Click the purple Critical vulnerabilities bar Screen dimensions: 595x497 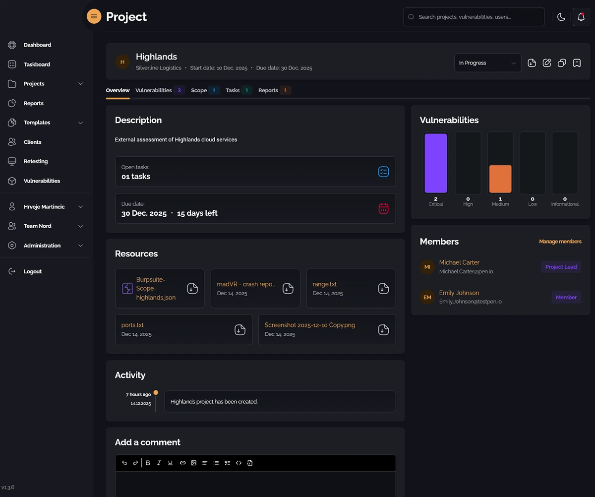pyautogui.click(x=436, y=163)
